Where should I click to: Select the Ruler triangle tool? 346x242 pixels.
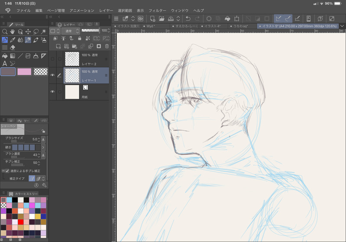[x=44, y=56]
